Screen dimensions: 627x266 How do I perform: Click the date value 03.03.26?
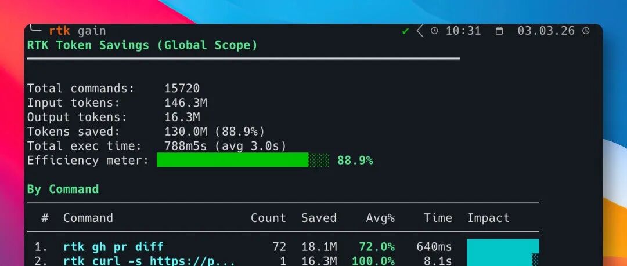coord(546,31)
